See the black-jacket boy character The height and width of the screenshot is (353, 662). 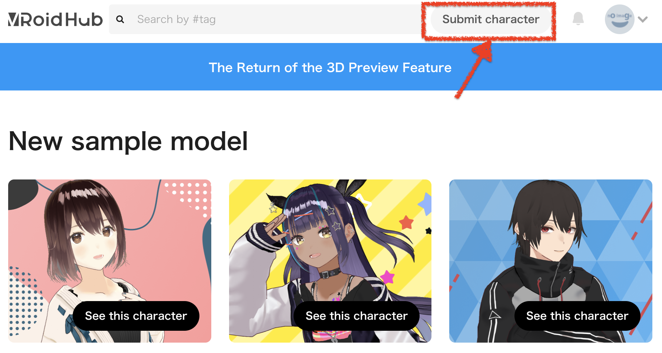pyautogui.click(x=577, y=316)
